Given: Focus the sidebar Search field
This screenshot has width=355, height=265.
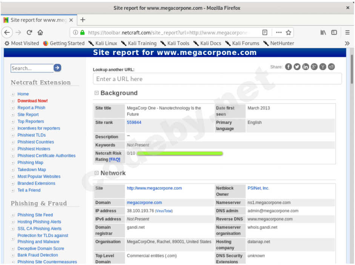Looking at the screenshot, I should pyautogui.click(x=32, y=68).
